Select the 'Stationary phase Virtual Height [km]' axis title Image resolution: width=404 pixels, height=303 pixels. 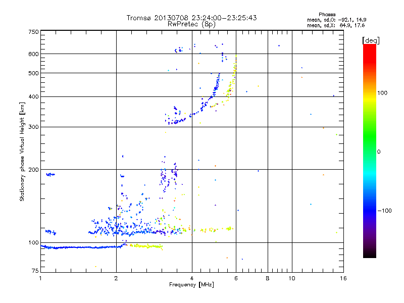click(22, 151)
